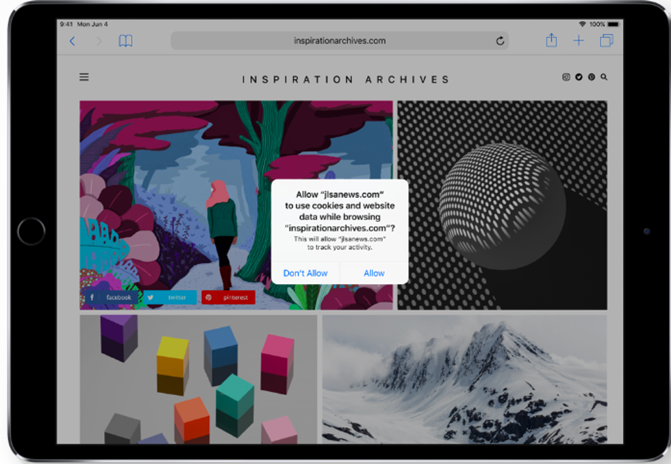The width and height of the screenshot is (671, 464).
Task: Share via the red pinterest button
Action: coord(229,298)
